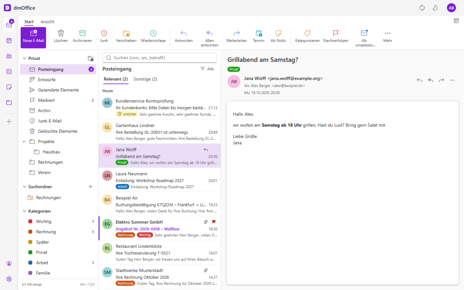This screenshot has height=290, width=464.
Task: Archive the message using Archivieren
Action: coord(82,37)
